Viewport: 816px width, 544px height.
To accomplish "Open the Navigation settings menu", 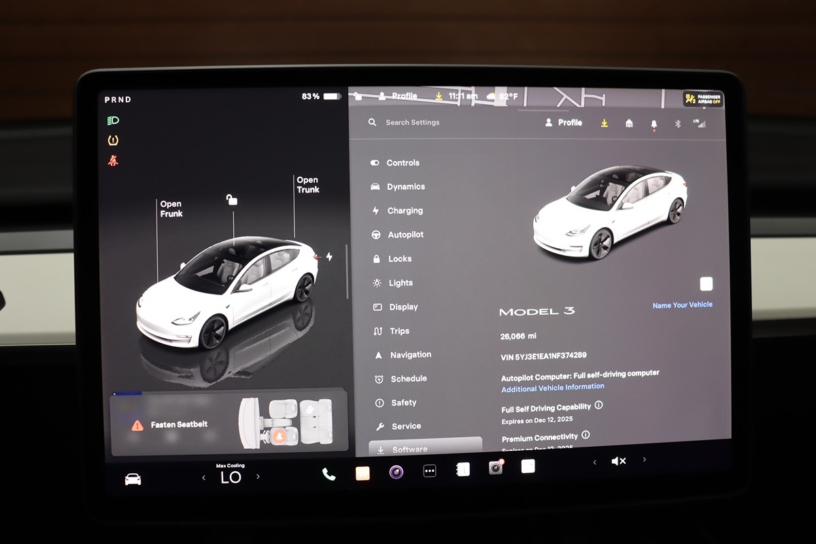I will (403, 355).
